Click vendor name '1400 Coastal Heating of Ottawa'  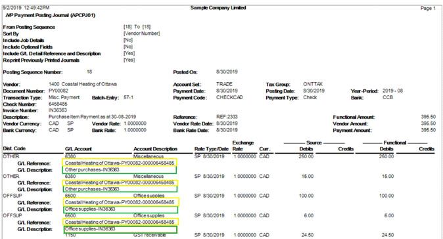[83, 84]
